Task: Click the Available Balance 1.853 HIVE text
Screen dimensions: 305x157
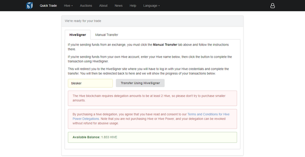Action: pos(95,137)
